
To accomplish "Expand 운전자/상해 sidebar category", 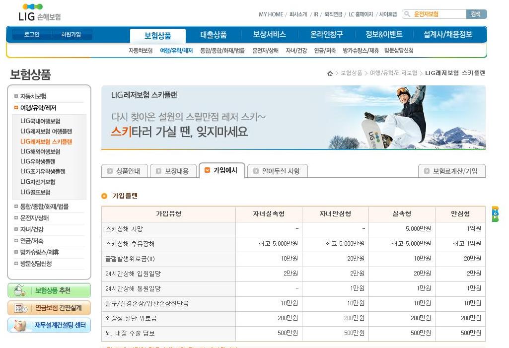I will click(x=34, y=218).
